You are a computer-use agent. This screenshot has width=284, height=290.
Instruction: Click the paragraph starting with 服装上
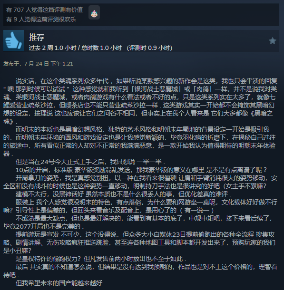click(x=140, y=206)
